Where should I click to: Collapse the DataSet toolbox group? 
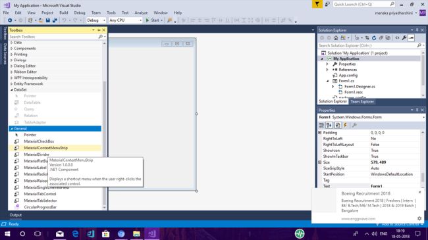[x=11, y=89]
